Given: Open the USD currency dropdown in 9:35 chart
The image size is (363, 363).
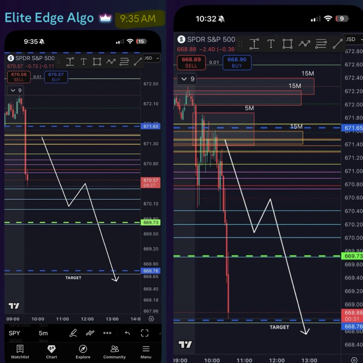Looking at the screenshot, I should click(152, 58).
